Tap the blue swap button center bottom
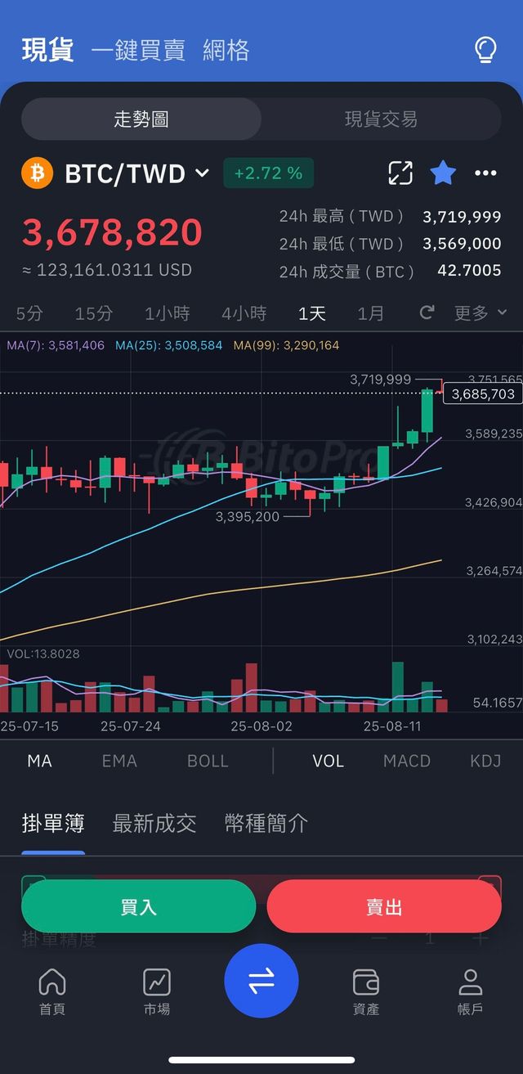 point(261,982)
